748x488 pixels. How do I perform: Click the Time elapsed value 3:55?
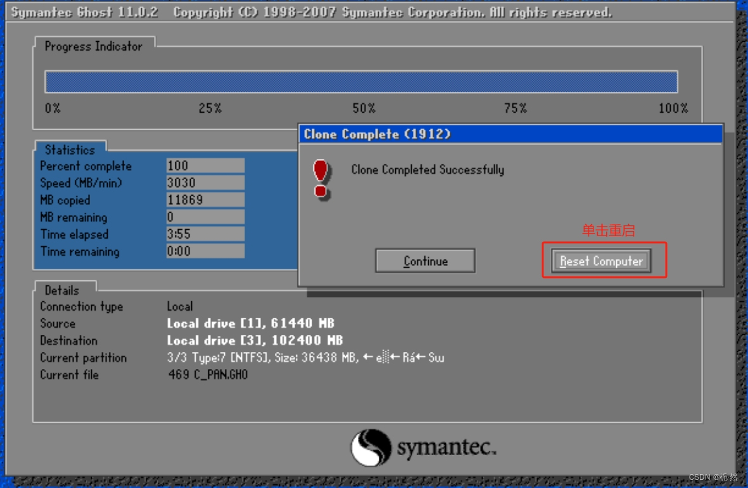tap(206, 234)
